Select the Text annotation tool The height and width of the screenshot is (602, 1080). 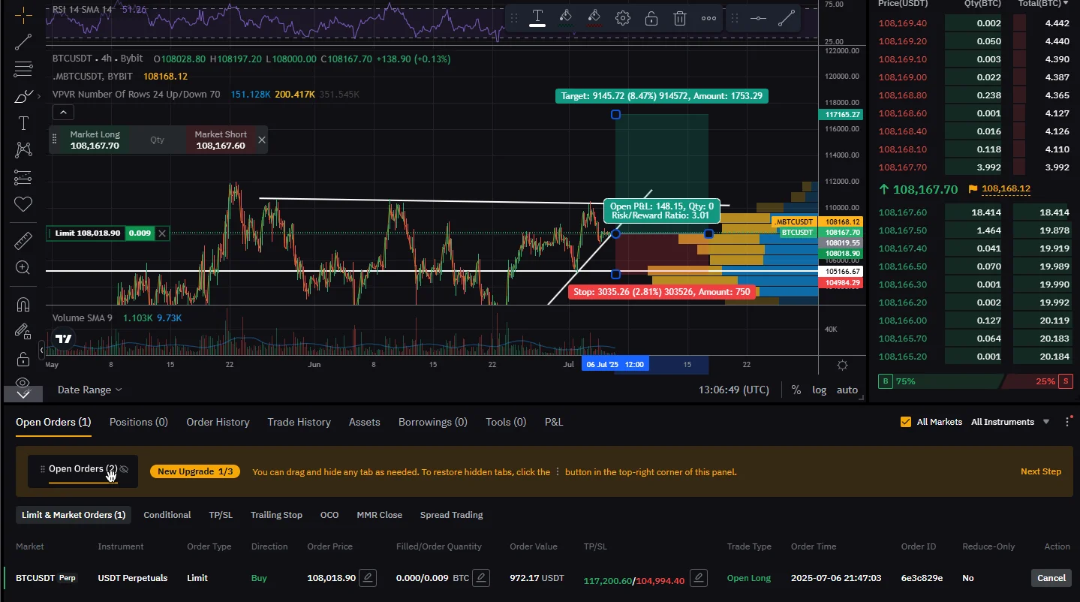pyautogui.click(x=23, y=123)
